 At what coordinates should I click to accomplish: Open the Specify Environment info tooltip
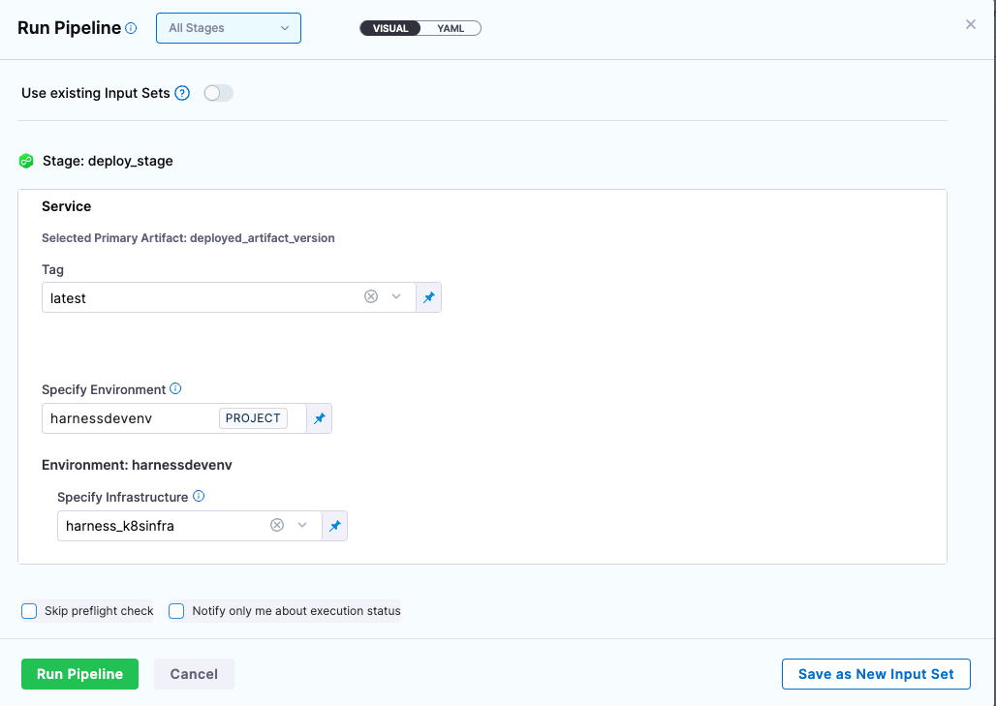pos(175,388)
